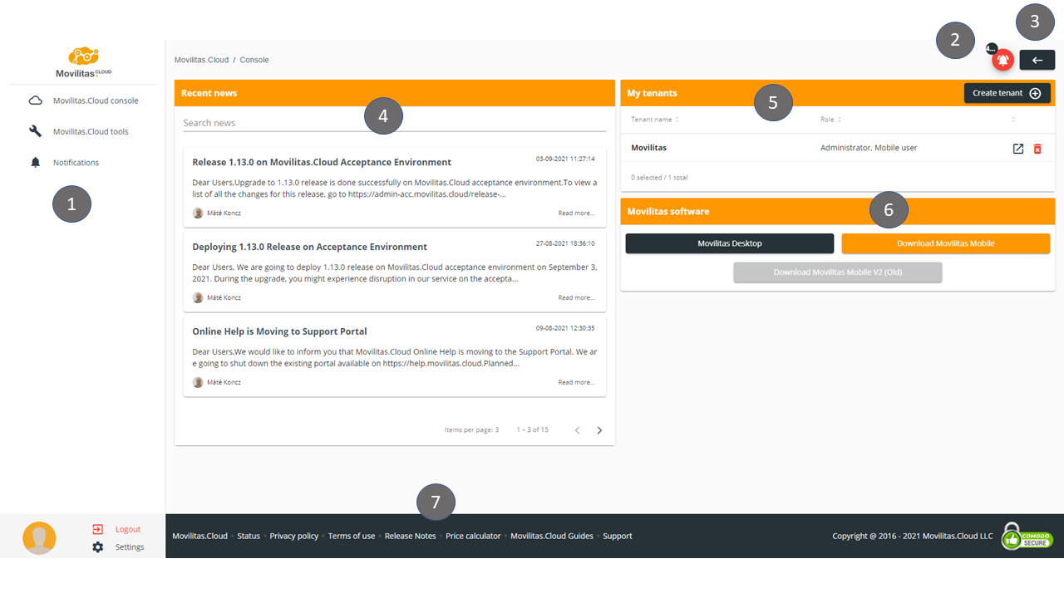Open Movilitas.Cloud footer link
This screenshot has height=598, width=1064.
(x=199, y=536)
